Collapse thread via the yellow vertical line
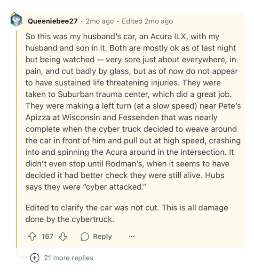Image resolution: width=254 pixels, height=276 pixels. pyautogui.click(x=16, y=139)
